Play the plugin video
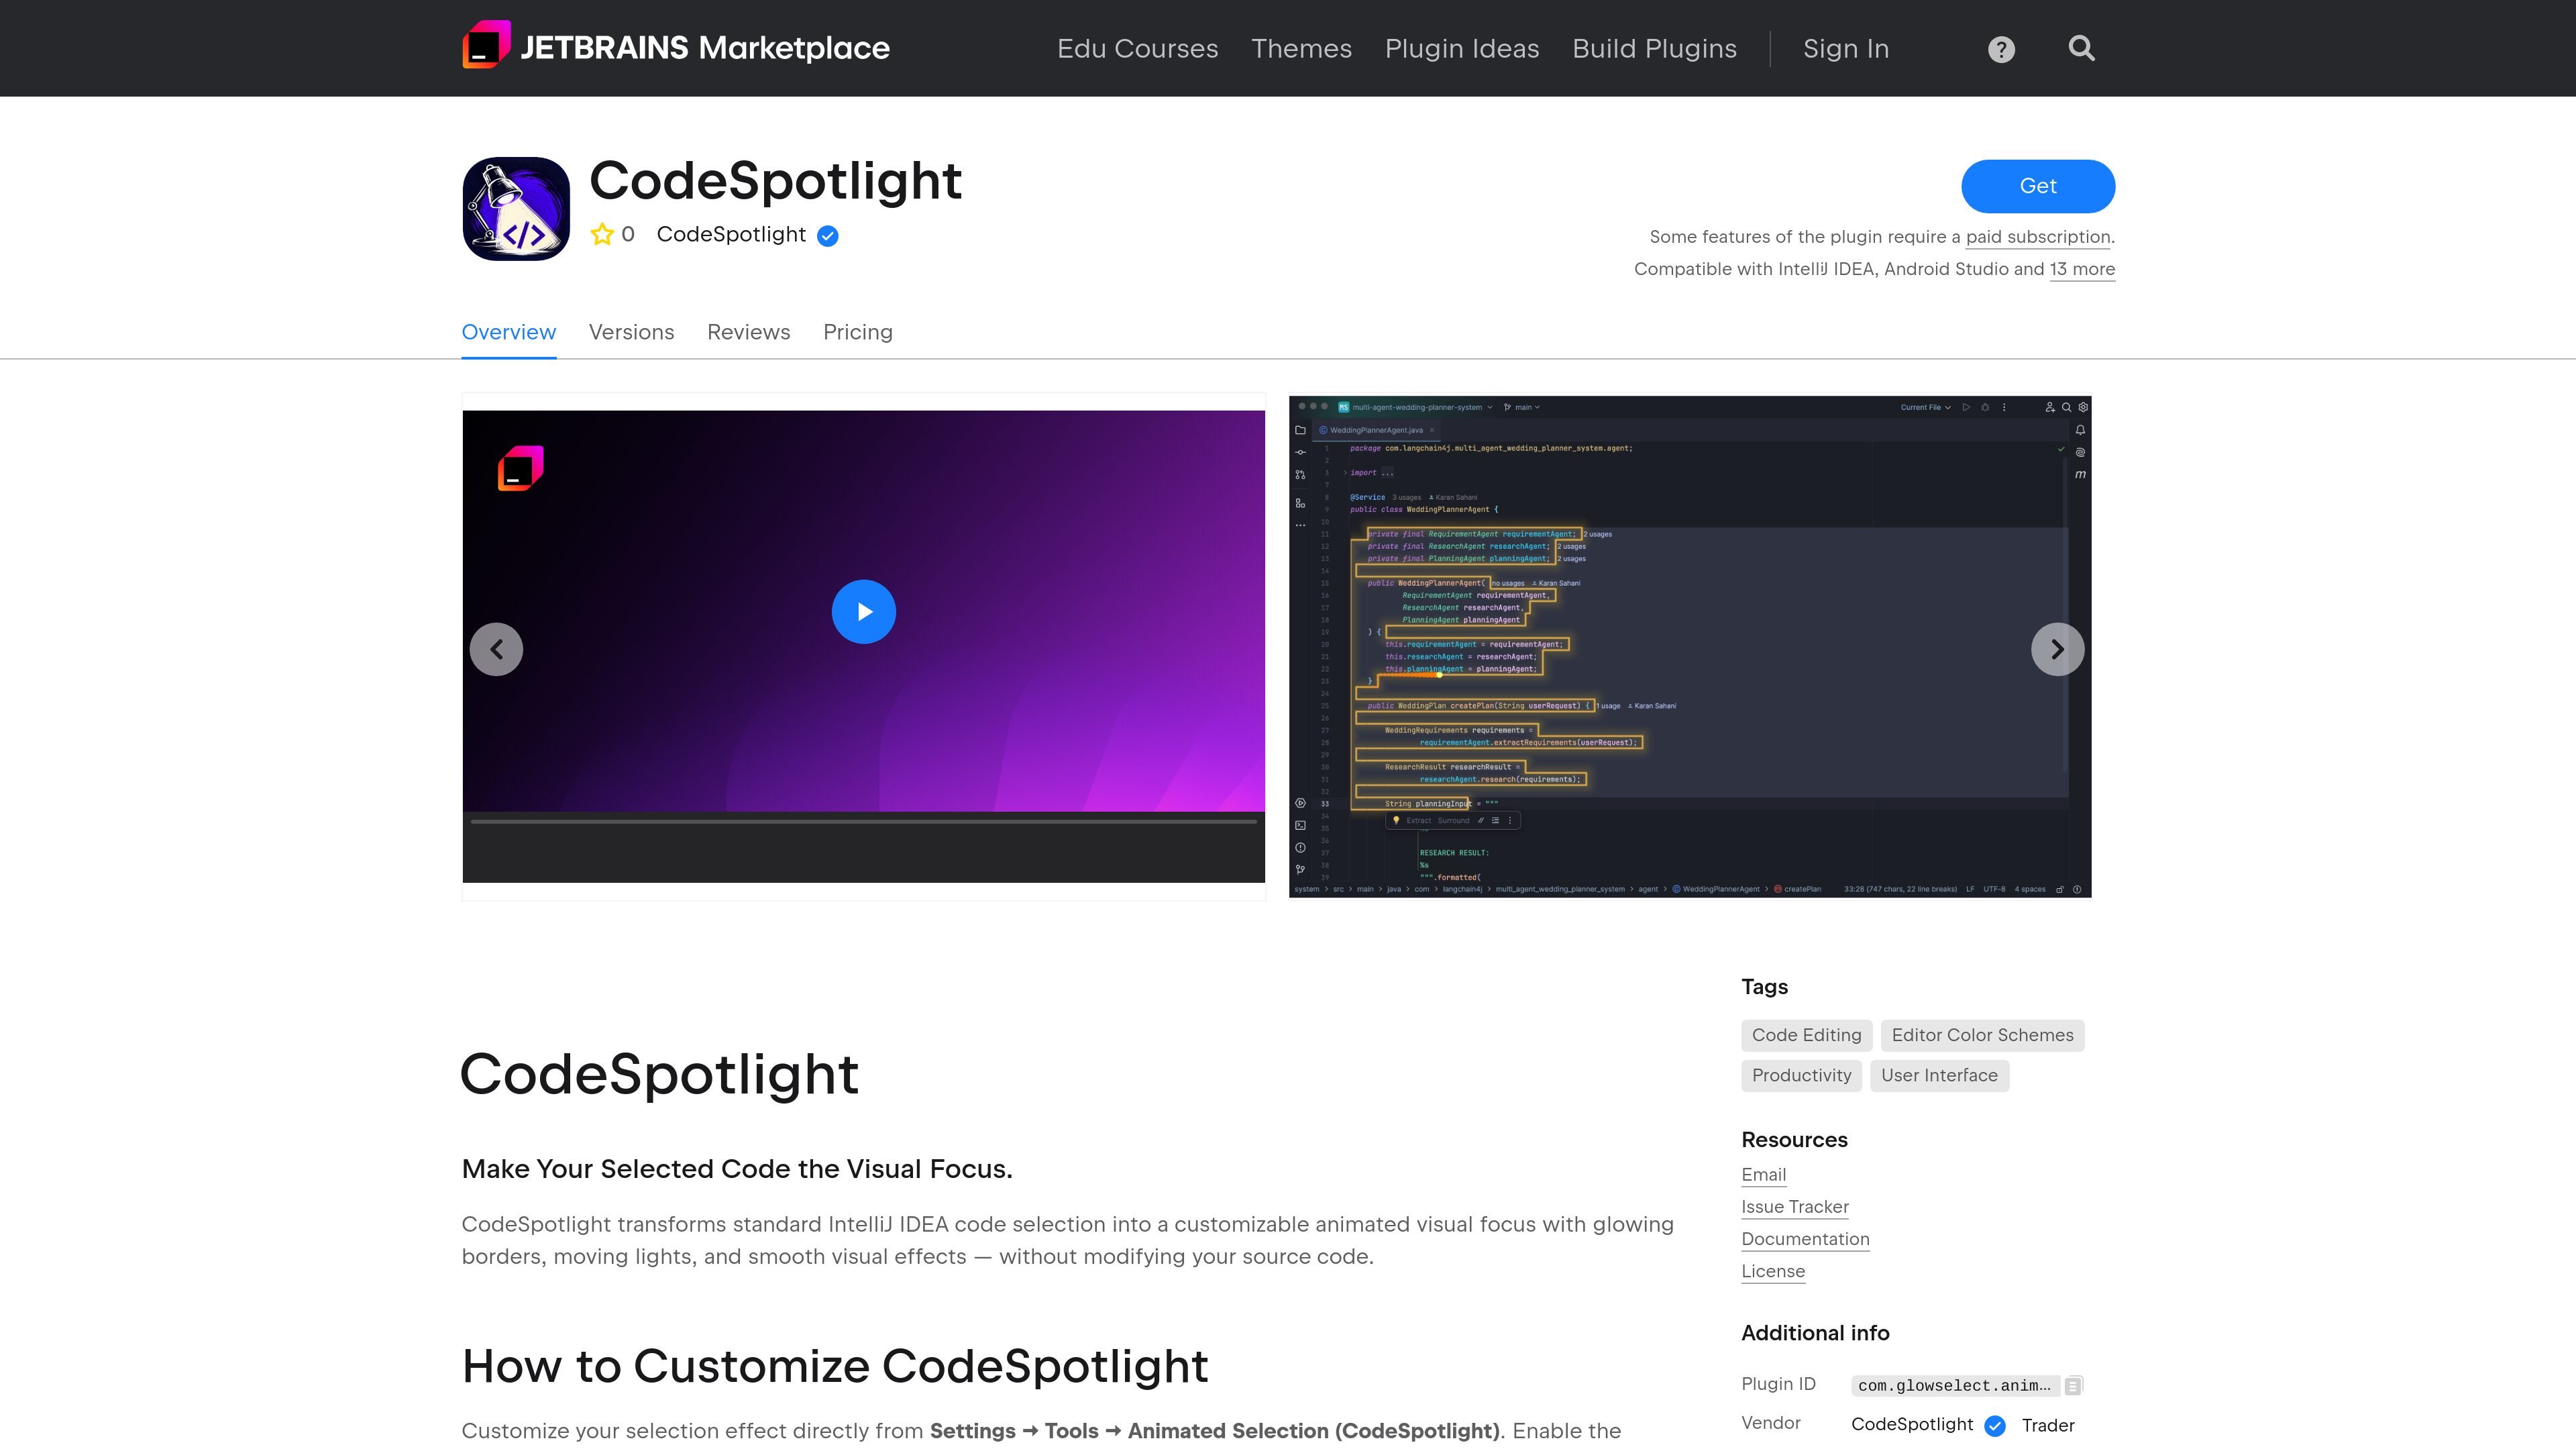Screen dimensions: 2576x1449 863,611
